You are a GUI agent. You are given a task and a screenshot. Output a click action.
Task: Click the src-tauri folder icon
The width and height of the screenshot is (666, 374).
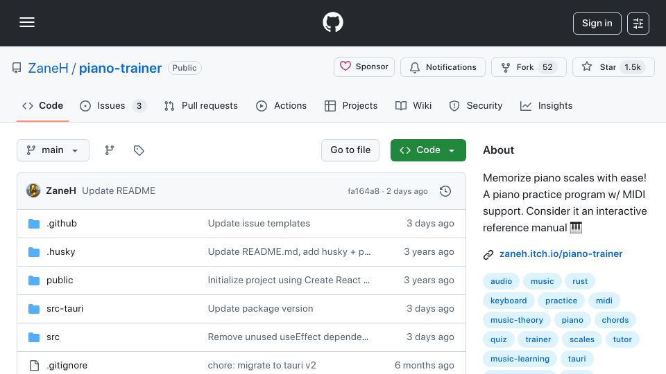(x=34, y=309)
